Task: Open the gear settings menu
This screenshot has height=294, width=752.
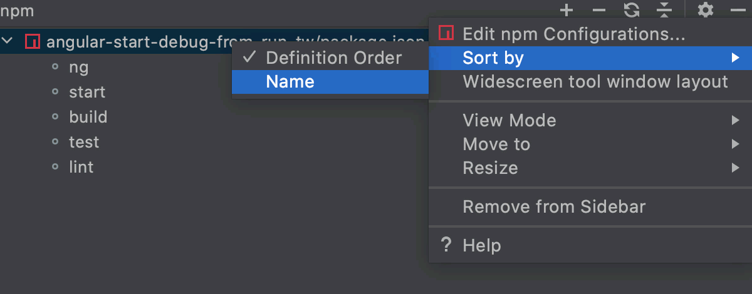Action: pyautogui.click(x=706, y=10)
